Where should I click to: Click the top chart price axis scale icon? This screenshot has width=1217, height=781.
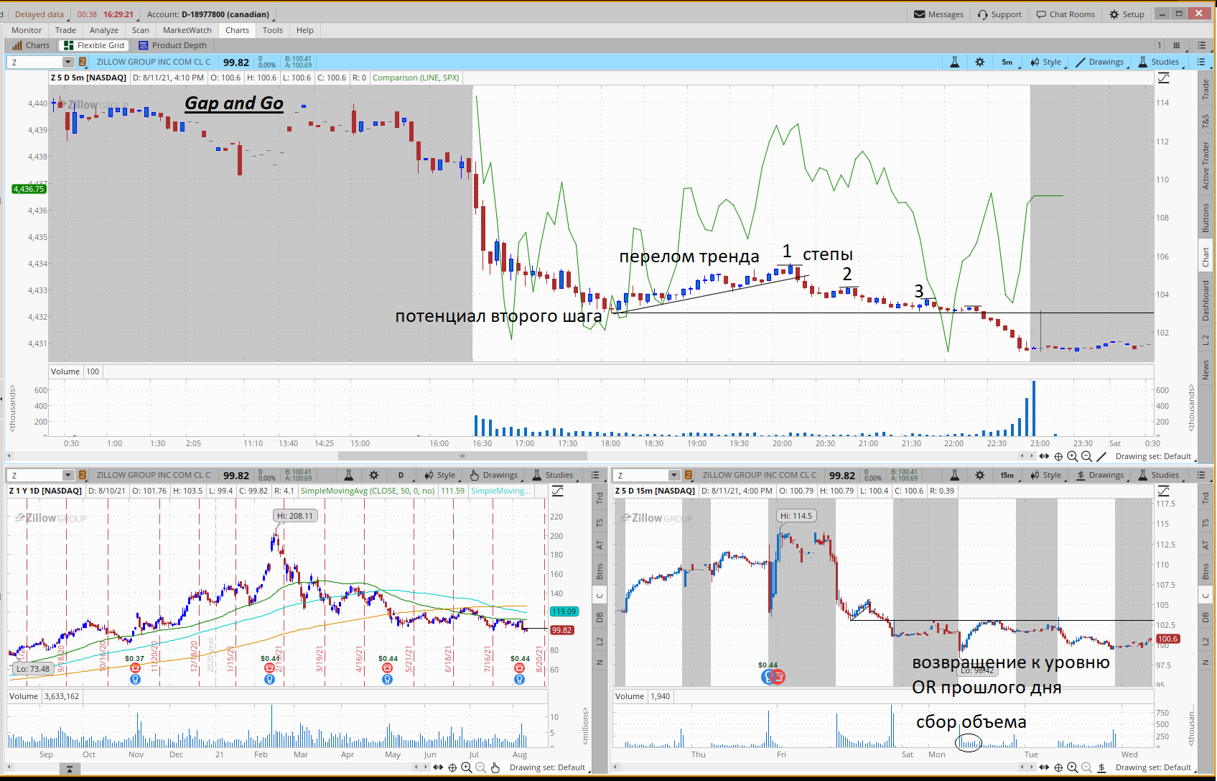click(x=1163, y=78)
